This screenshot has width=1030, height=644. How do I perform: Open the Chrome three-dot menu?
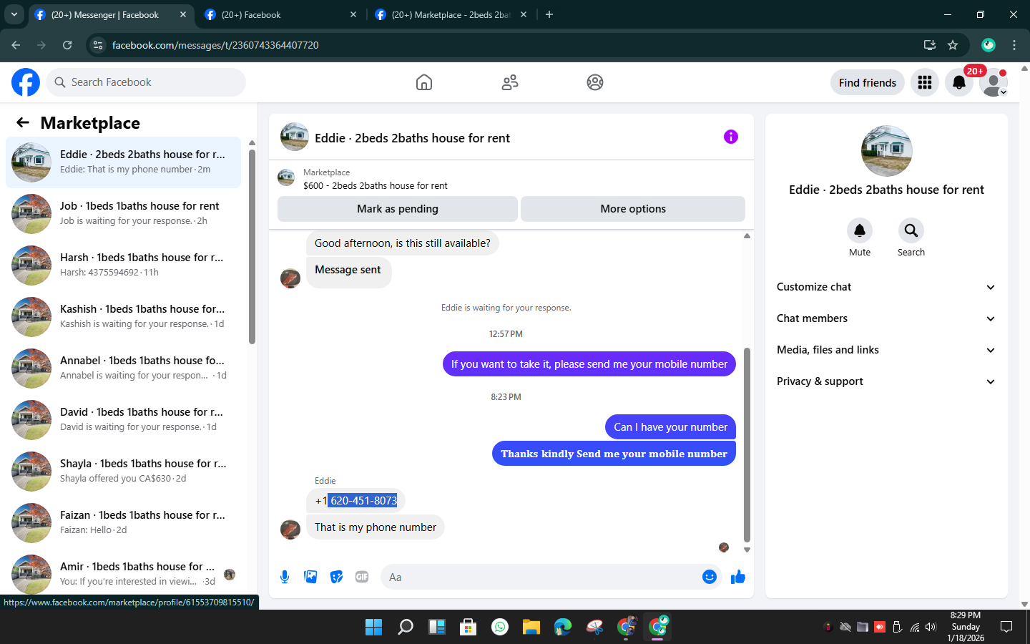pos(1014,45)
